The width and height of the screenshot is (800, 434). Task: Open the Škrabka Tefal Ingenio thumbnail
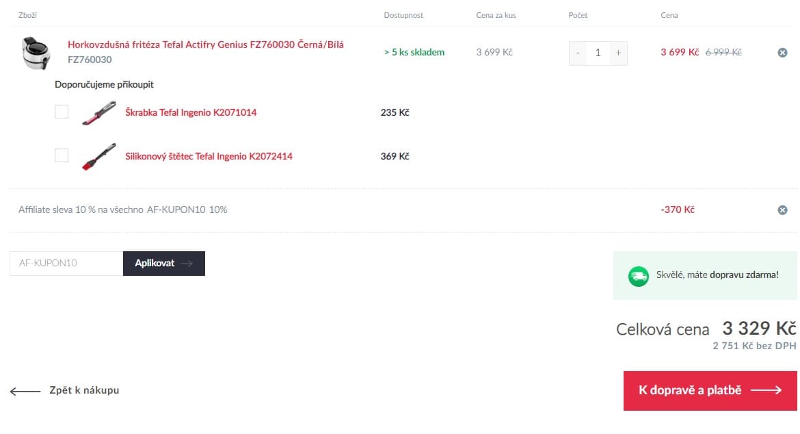click(x=99, y=113)
